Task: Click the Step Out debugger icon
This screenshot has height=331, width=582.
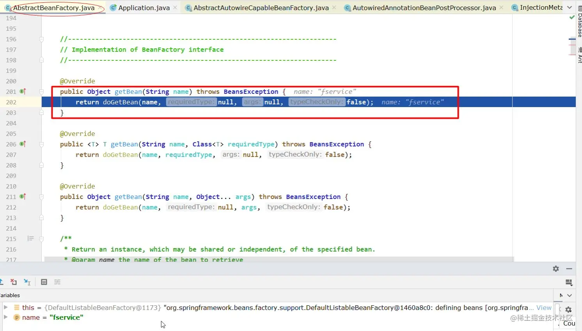Action: (x=1, y=282)
